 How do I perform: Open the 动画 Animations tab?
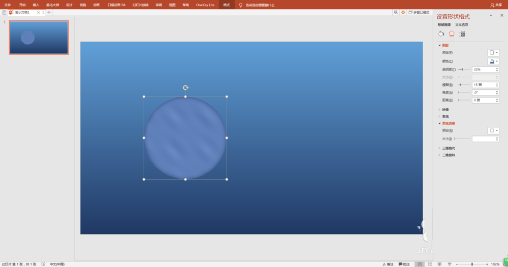pyautogui.click(x=97, y=5)
